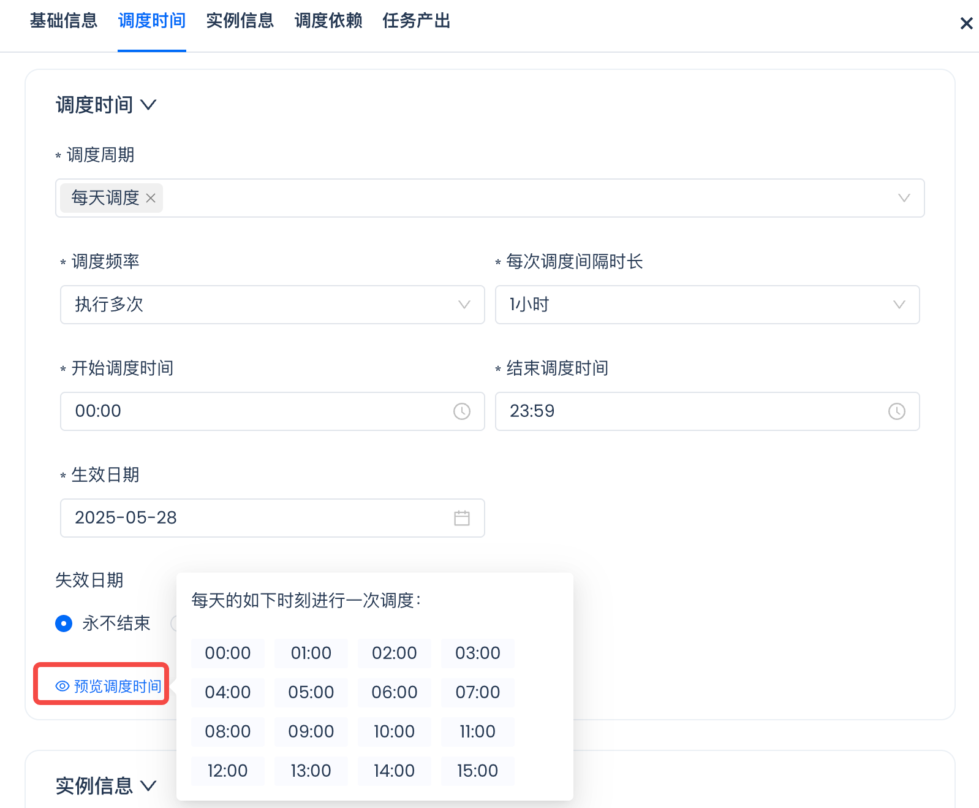The image size is (979, 808).
Task: Click into the 开始调度时间 field showing 00:00
Action: click(x=257, y=411)
